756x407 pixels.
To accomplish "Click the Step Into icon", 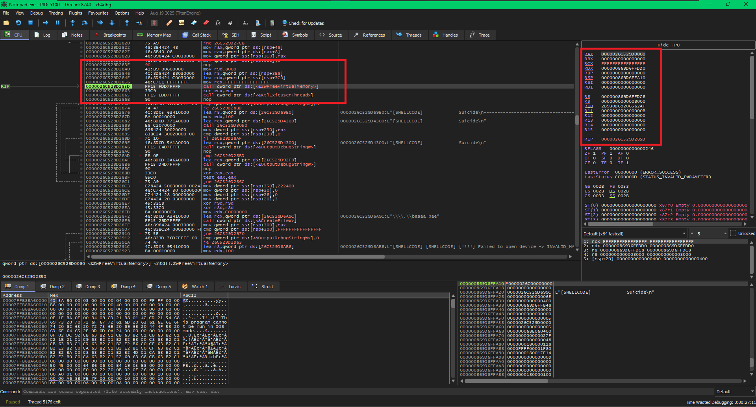I will 72,23.
